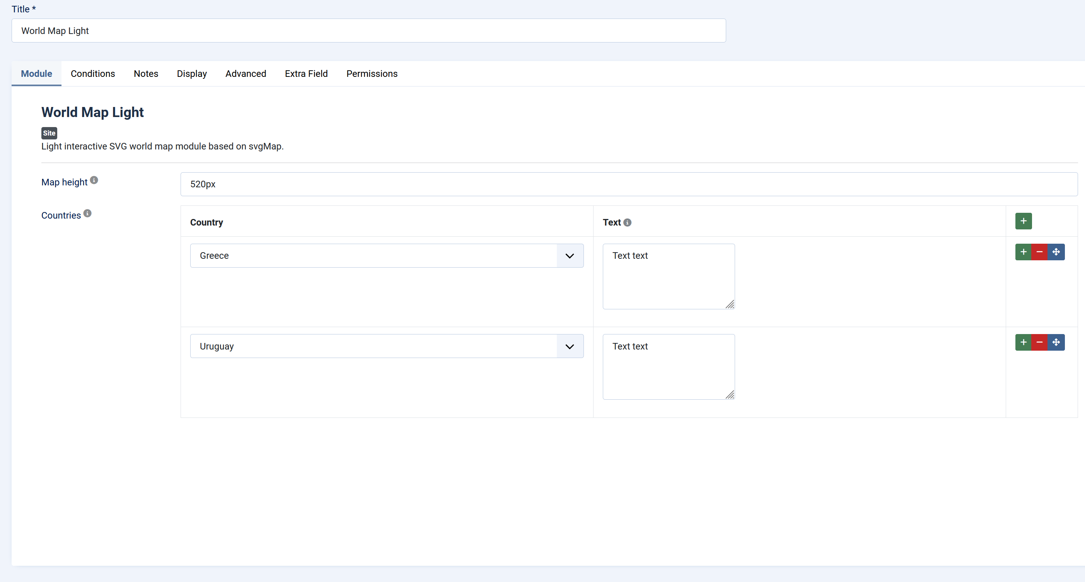Open the Permissions tab
This screenshot has width=1085, height=582.
pos(372,74)
